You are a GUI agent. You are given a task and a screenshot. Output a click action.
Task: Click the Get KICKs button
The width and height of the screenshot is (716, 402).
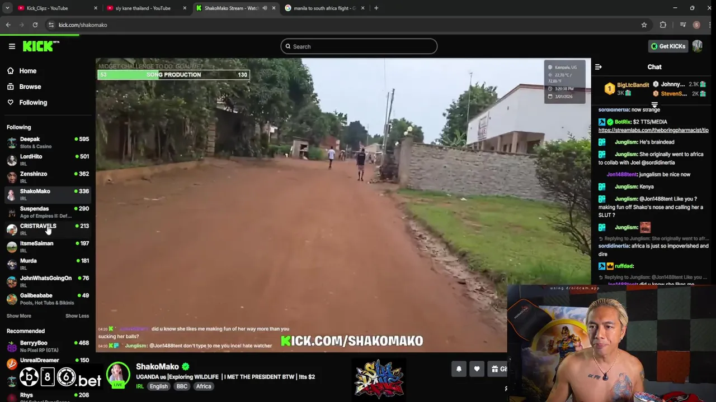[x=668, y=46]
